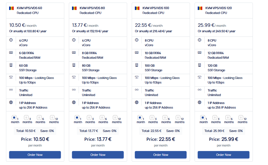The image size is (268, 165).
Task: Click Order Now for KVM VPS/VDS 60
Action: pos(35,154)
